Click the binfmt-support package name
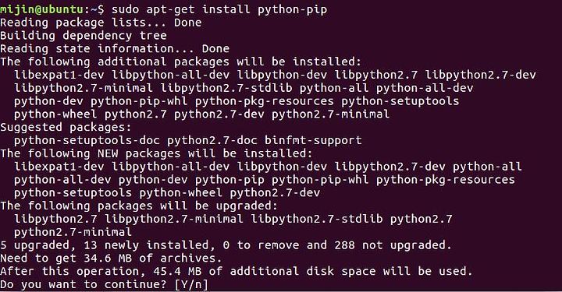Image resolution: width=562 pixels, height=292 pixels. coord(313,140)
